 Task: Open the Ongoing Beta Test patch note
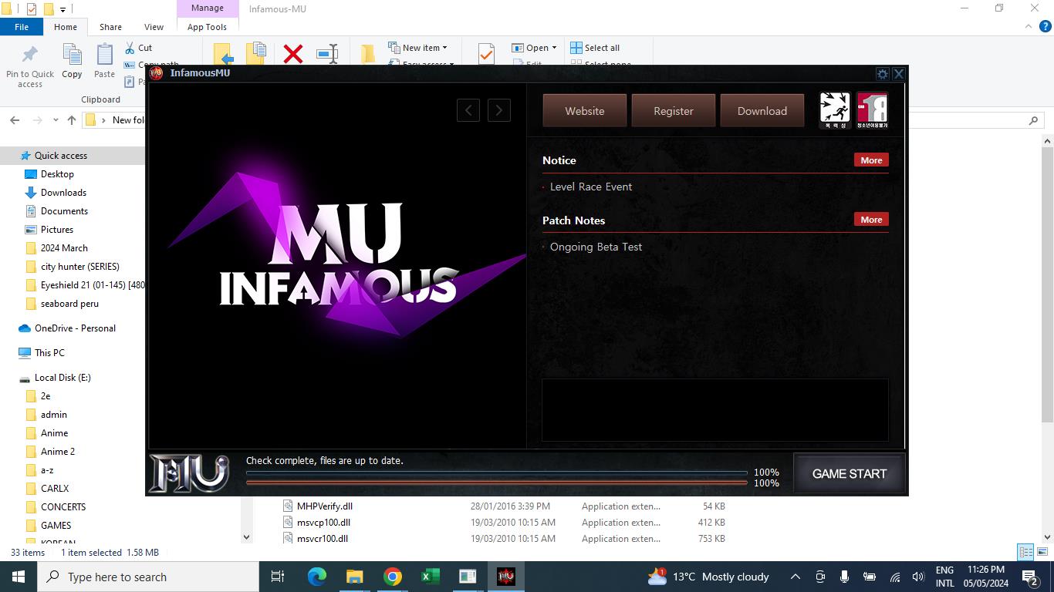(x=596, y=247)
